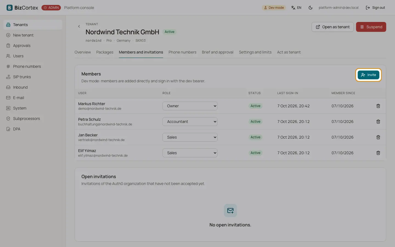This screenshot has width=395, height=247.
Task: Open Users in sidebar
Action: 33,56
